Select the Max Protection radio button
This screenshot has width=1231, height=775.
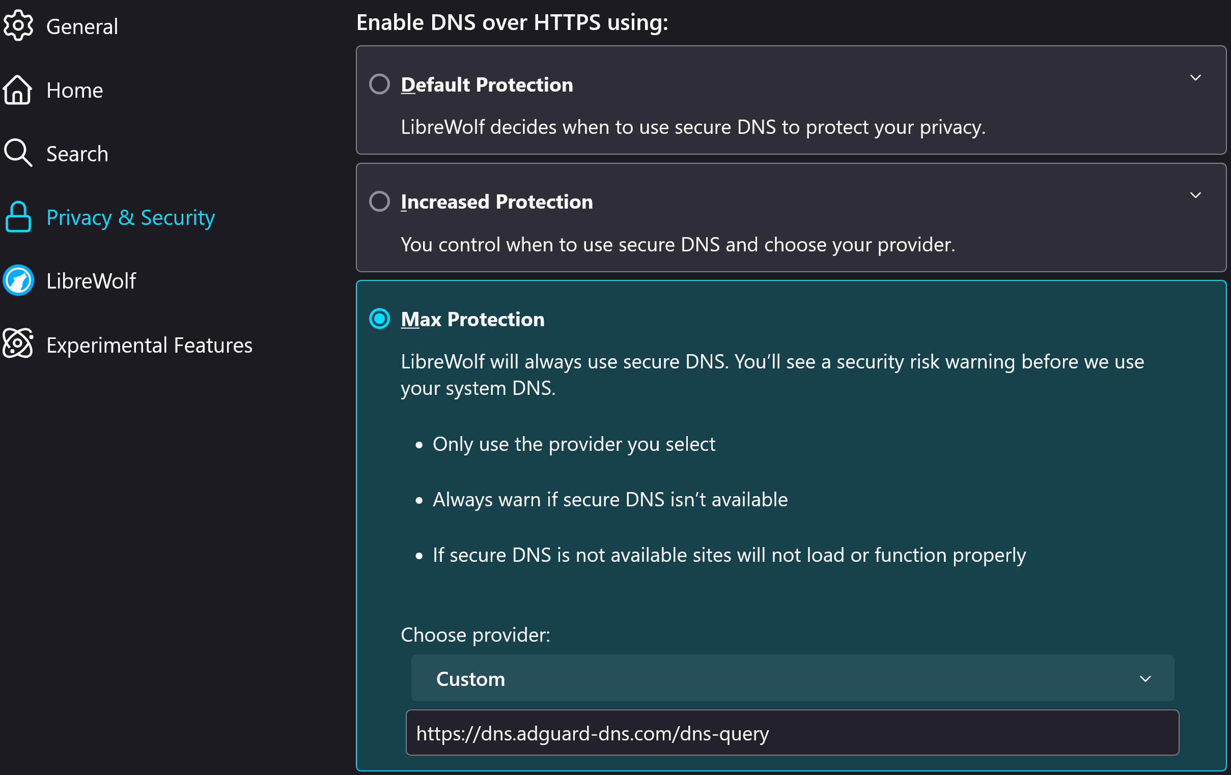(x=379, y=319)
